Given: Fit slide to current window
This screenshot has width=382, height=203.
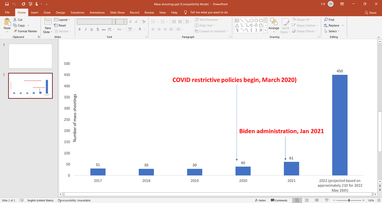Looking at the screenshot, I should [379, 200].
